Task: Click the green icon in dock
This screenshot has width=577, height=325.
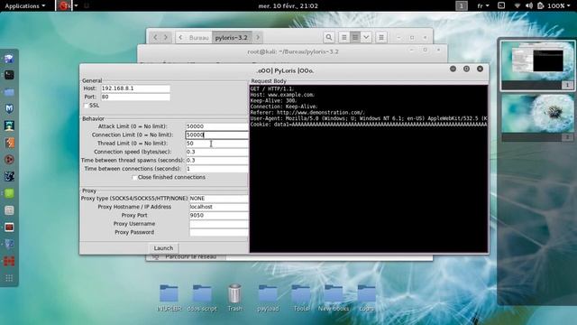Action: (9, 193)
